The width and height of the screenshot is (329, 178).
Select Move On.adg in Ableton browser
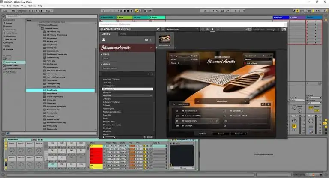pos(60,90)
